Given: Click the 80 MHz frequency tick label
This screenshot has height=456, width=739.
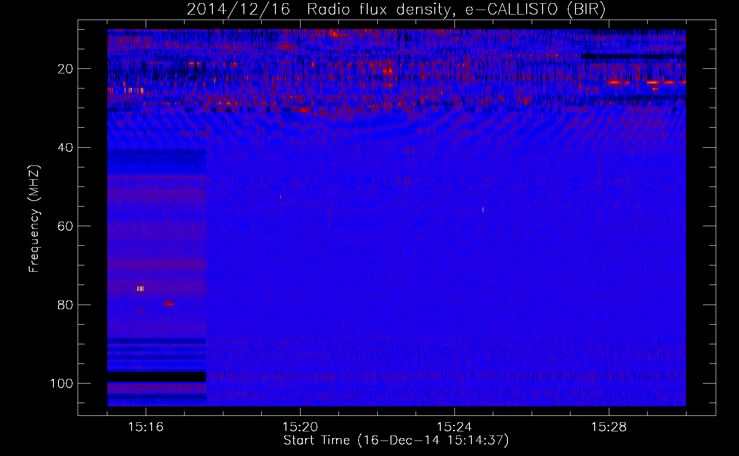Looking at the screenshot, I should click(x=65, y=305).
